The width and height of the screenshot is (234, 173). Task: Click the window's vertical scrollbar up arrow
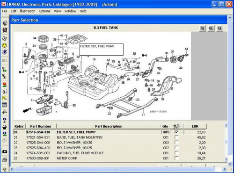coord(230,18)
